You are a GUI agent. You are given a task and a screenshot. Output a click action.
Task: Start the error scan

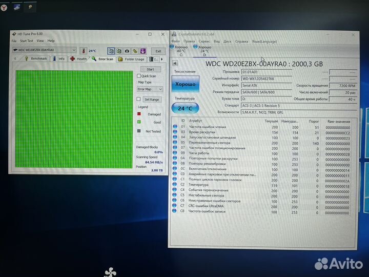[x=150, y=69]
